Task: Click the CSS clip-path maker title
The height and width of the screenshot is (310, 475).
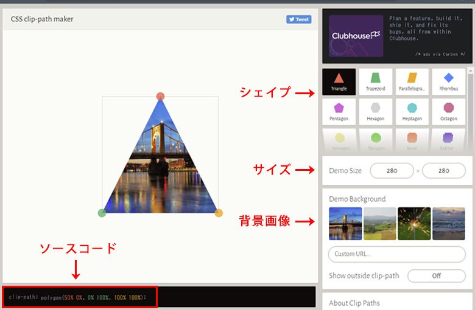Action: coord(42,19)
